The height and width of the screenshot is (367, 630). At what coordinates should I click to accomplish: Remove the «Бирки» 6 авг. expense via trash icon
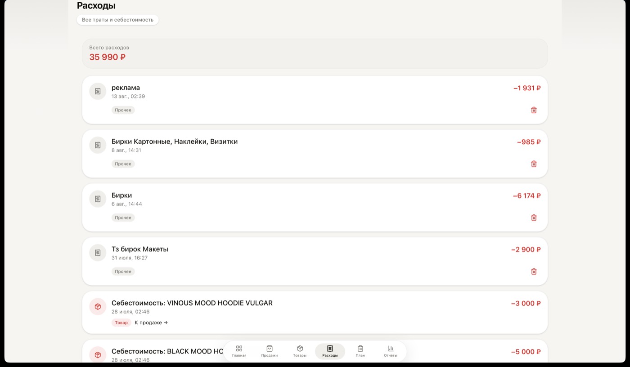coord(534,218)
